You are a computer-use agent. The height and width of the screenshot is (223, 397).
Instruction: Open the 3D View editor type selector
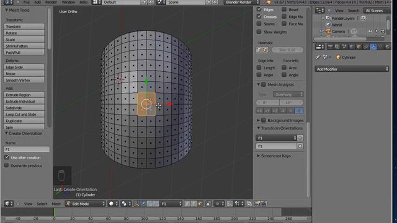(x=9, y=204)
